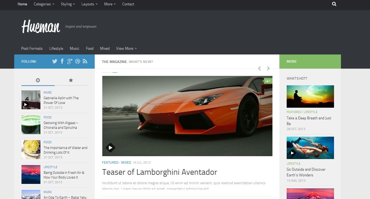The image size is (370, 199).
Task: Open the search icon in top bar
Action: coord(334,4)
